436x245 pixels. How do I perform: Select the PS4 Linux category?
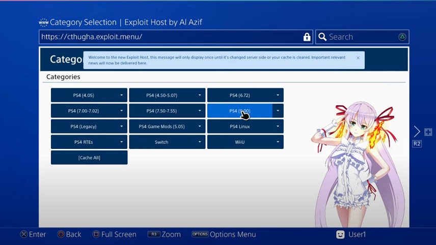[x=240, y=126]
